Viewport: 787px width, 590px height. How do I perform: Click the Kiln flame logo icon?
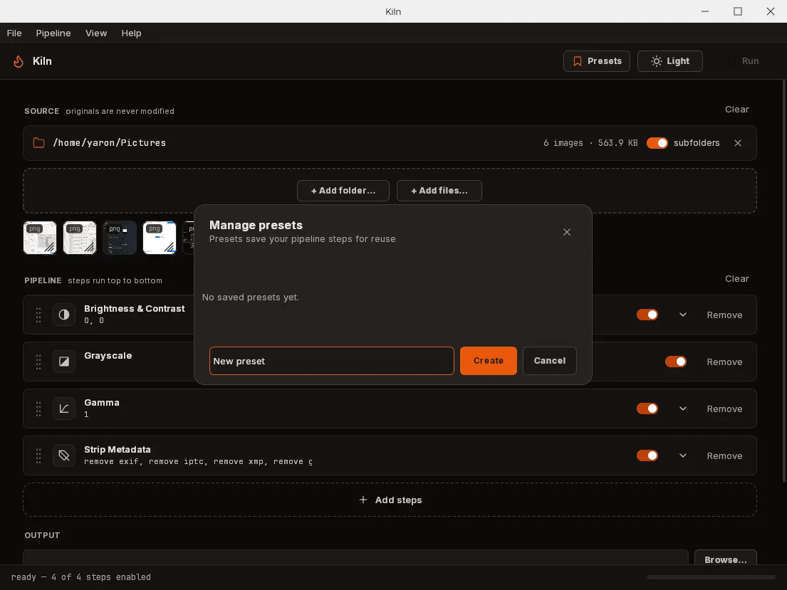(19, 61)
